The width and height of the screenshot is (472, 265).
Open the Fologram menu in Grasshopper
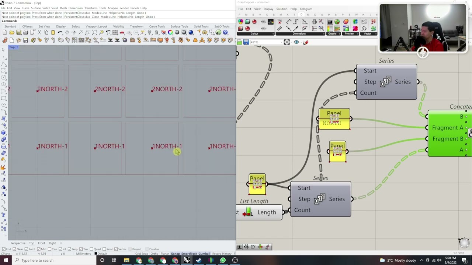tap(306, 9)
